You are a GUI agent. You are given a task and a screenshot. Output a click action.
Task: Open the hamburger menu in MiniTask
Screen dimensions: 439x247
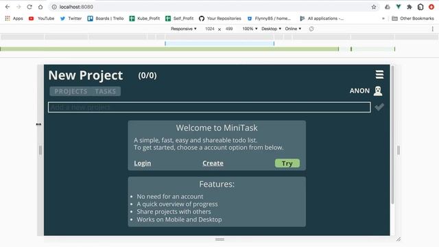click(379, 75)
